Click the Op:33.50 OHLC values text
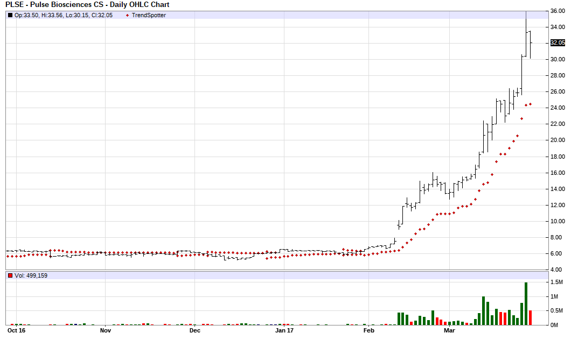This screenshot has width=571, height=347. [64, 15]
